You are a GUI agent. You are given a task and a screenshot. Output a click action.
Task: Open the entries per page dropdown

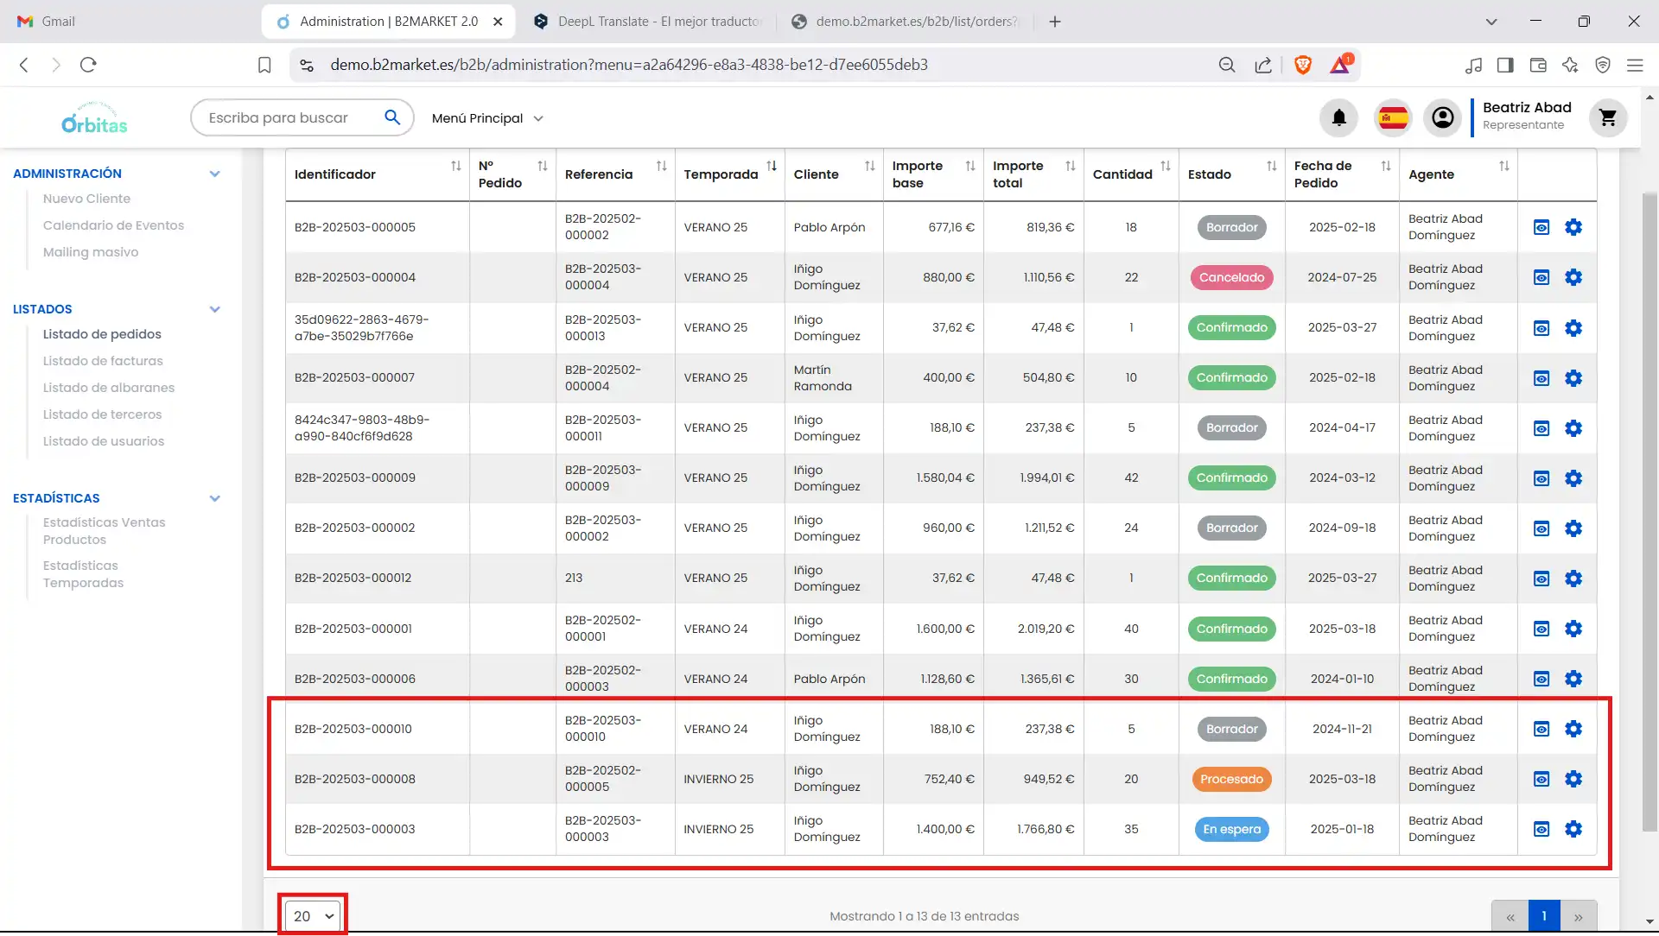click(313, 916)
